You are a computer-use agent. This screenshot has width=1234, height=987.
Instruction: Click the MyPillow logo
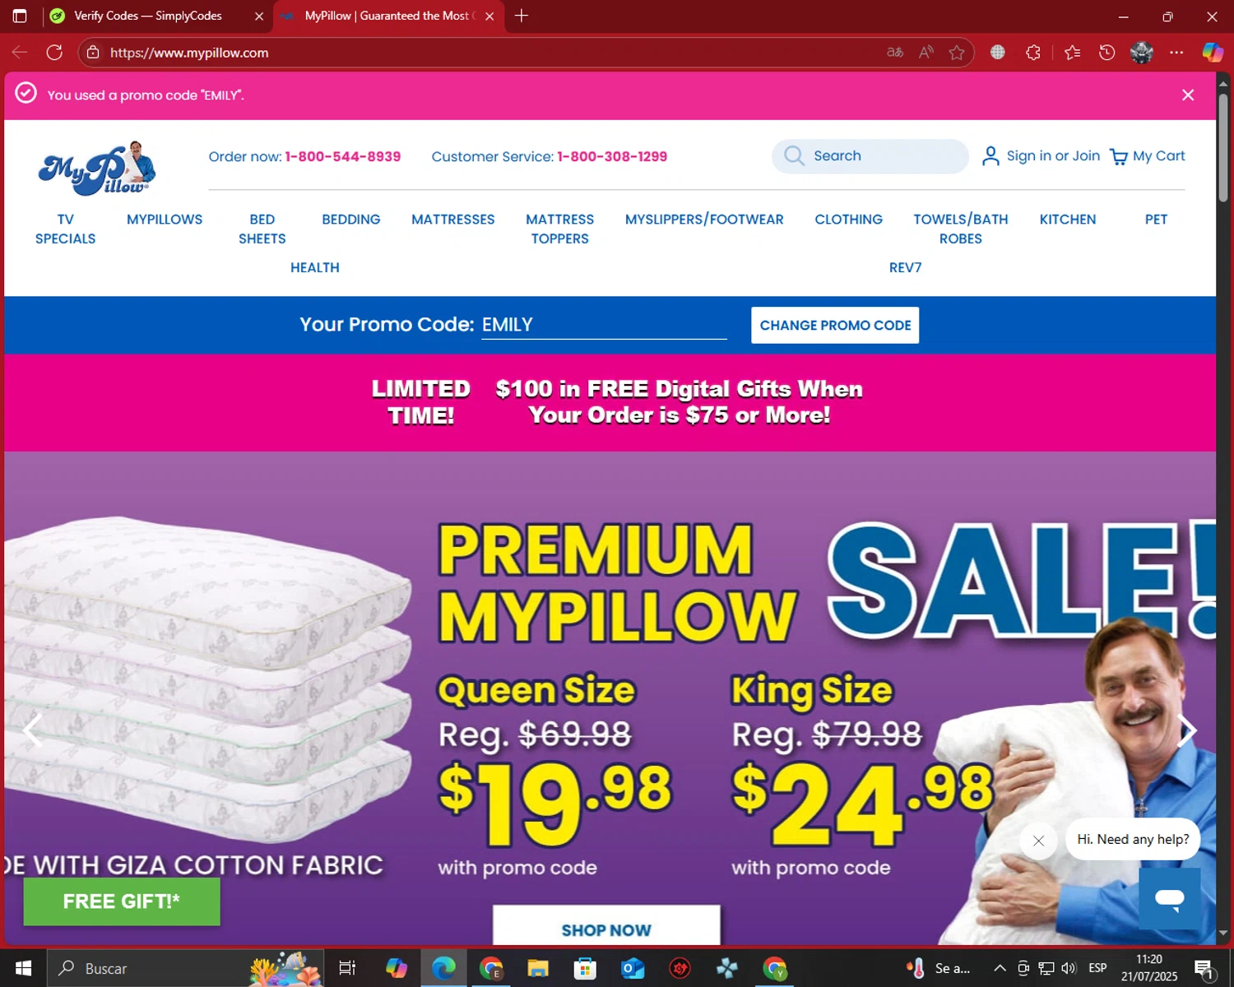pos(97,169)
